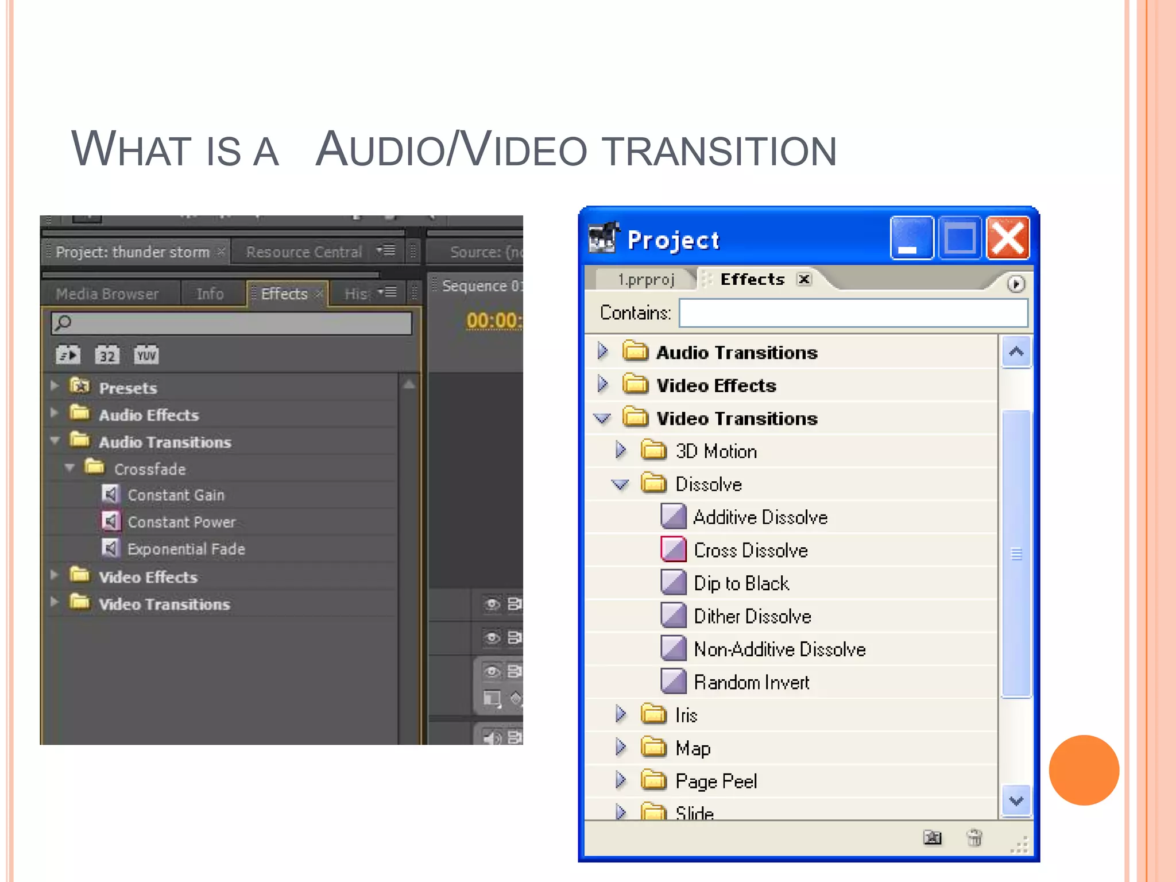Viewport: 1176px width, 882px height.
Task: Click the Random Invert transition icon
Action: point(673,681)
